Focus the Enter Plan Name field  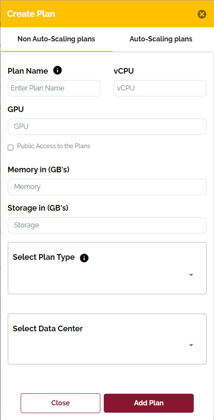point(54,88)
